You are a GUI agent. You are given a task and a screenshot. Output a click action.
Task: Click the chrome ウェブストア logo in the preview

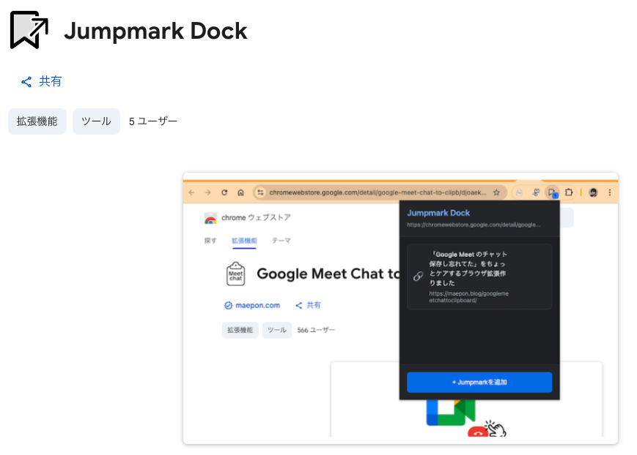tap(248, 218)
